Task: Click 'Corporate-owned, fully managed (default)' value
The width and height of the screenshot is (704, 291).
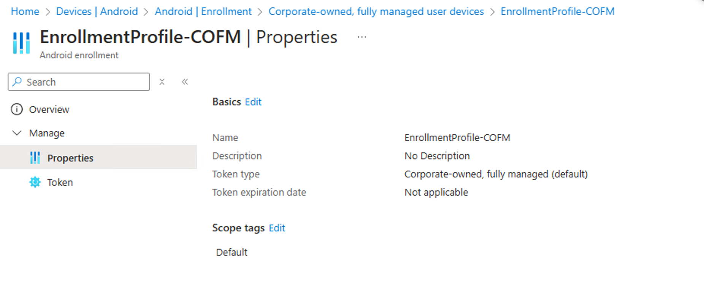Action: 496,174
